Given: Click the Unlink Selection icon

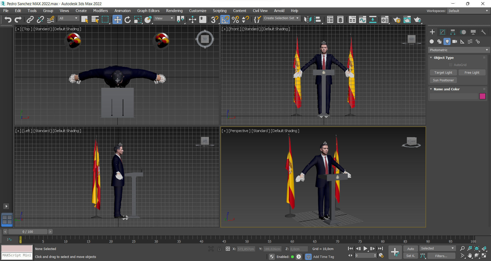Looking at the screenshot, I should pos(40,19).
